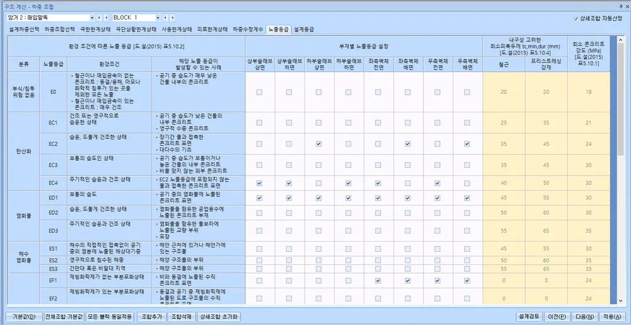The height and width of the screenshot is (325, 631).
Task: Click the 상세조합 초기화 button
Action: 219,317
